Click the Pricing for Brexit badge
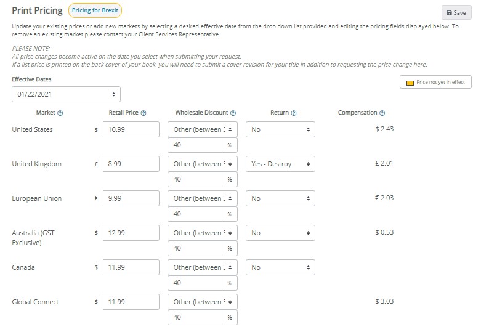The width and height of the screenshot is (489, 332). click(95, 10)
